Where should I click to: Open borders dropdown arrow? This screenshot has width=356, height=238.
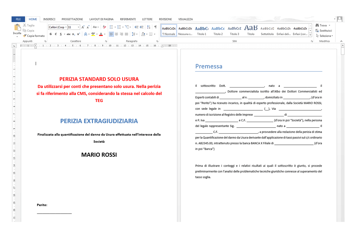click(x=155, y=34)
